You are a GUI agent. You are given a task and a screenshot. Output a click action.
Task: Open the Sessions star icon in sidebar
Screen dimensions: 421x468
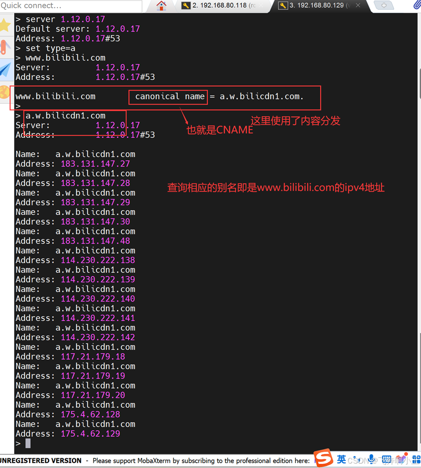(5, 25)
